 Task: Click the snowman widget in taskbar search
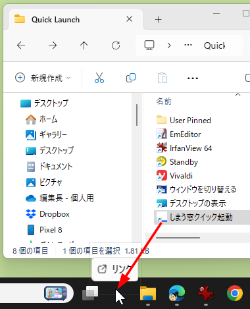55,293
